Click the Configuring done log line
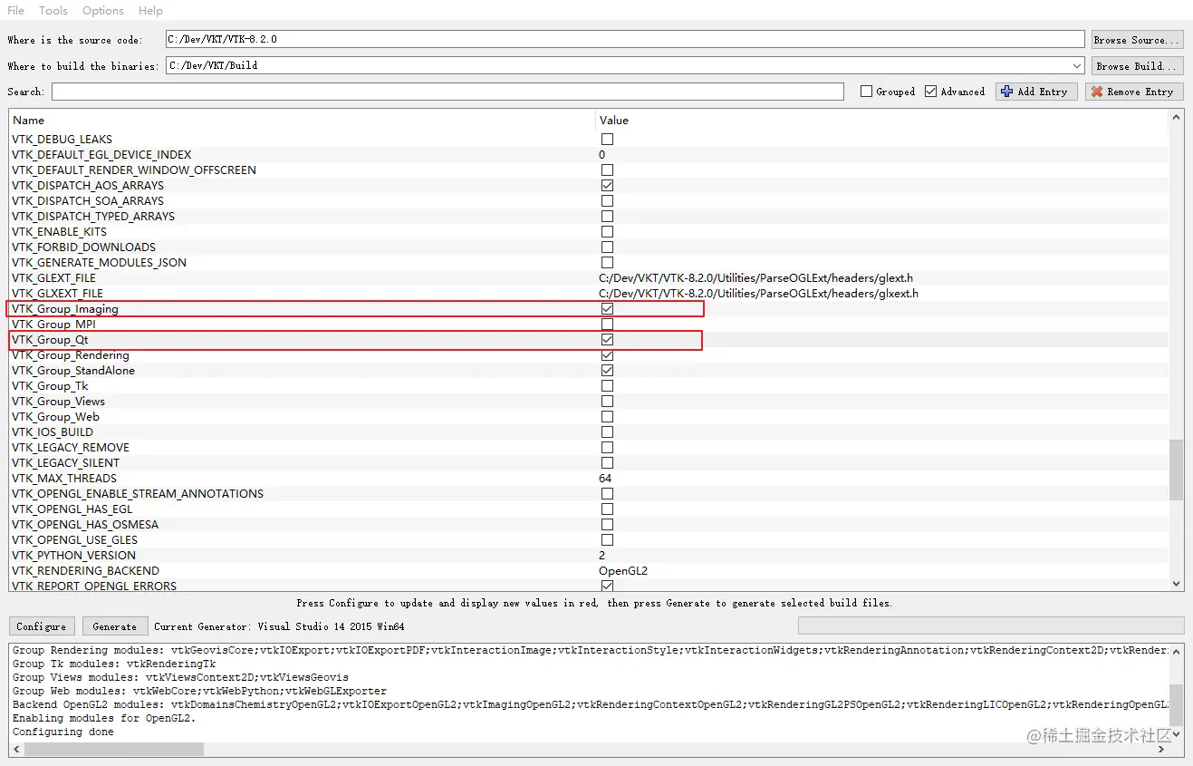Screen dimensions: 1193x766 (x=63, y=732)
